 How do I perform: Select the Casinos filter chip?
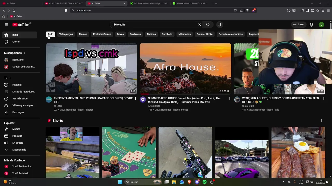[151, 34]
